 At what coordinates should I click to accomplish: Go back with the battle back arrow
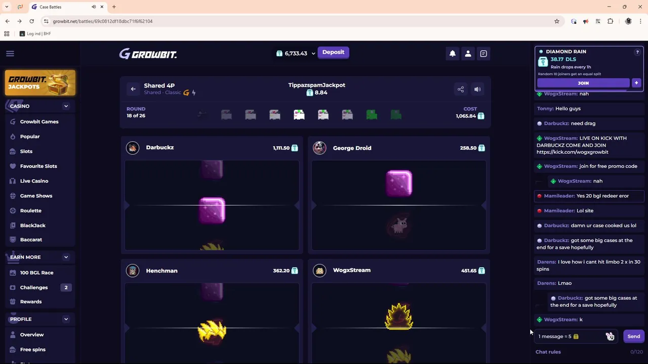click(133, 89)
